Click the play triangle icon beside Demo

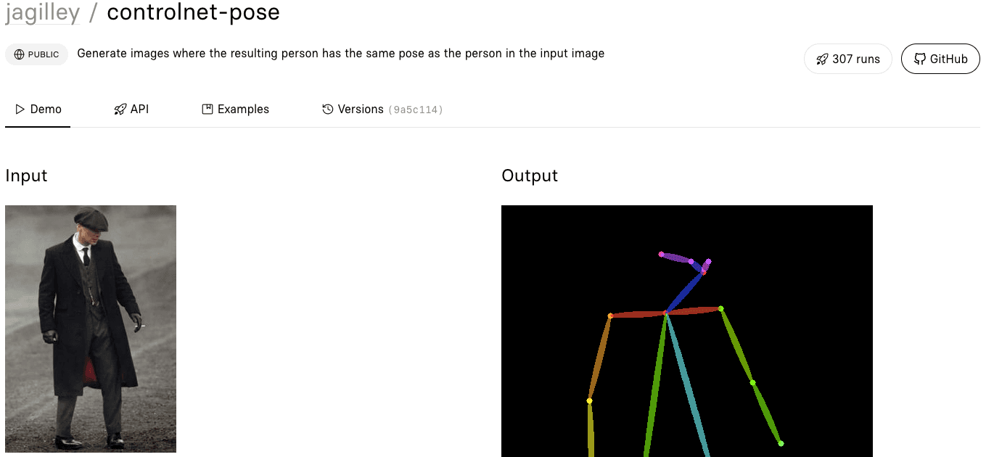pyautogui.click(x=20, y=110)
